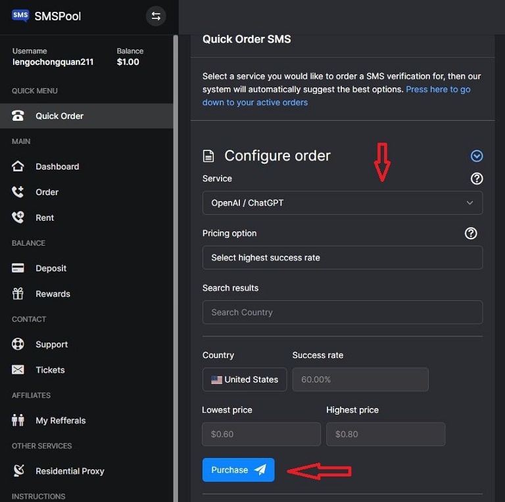Open Pricing option highest success rate dropdown

(342, 258)
